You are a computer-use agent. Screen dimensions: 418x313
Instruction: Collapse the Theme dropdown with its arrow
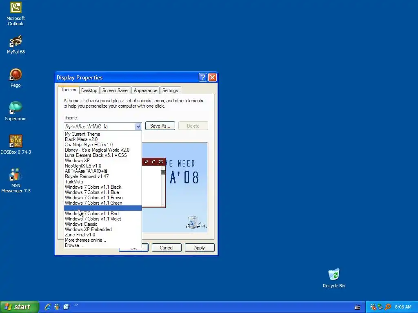(138, 126)
